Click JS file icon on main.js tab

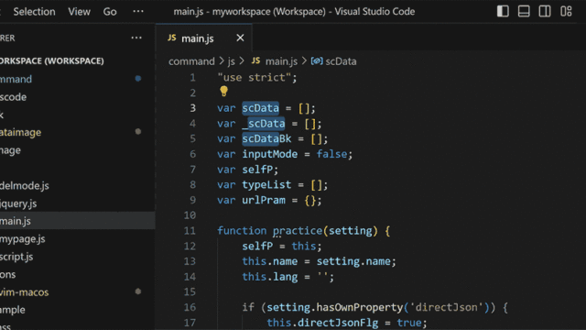[172, 38]
